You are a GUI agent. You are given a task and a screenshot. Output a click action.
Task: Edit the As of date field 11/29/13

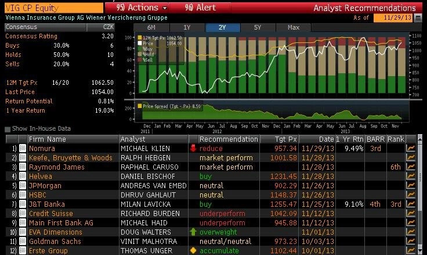click(x=393, y=18)
